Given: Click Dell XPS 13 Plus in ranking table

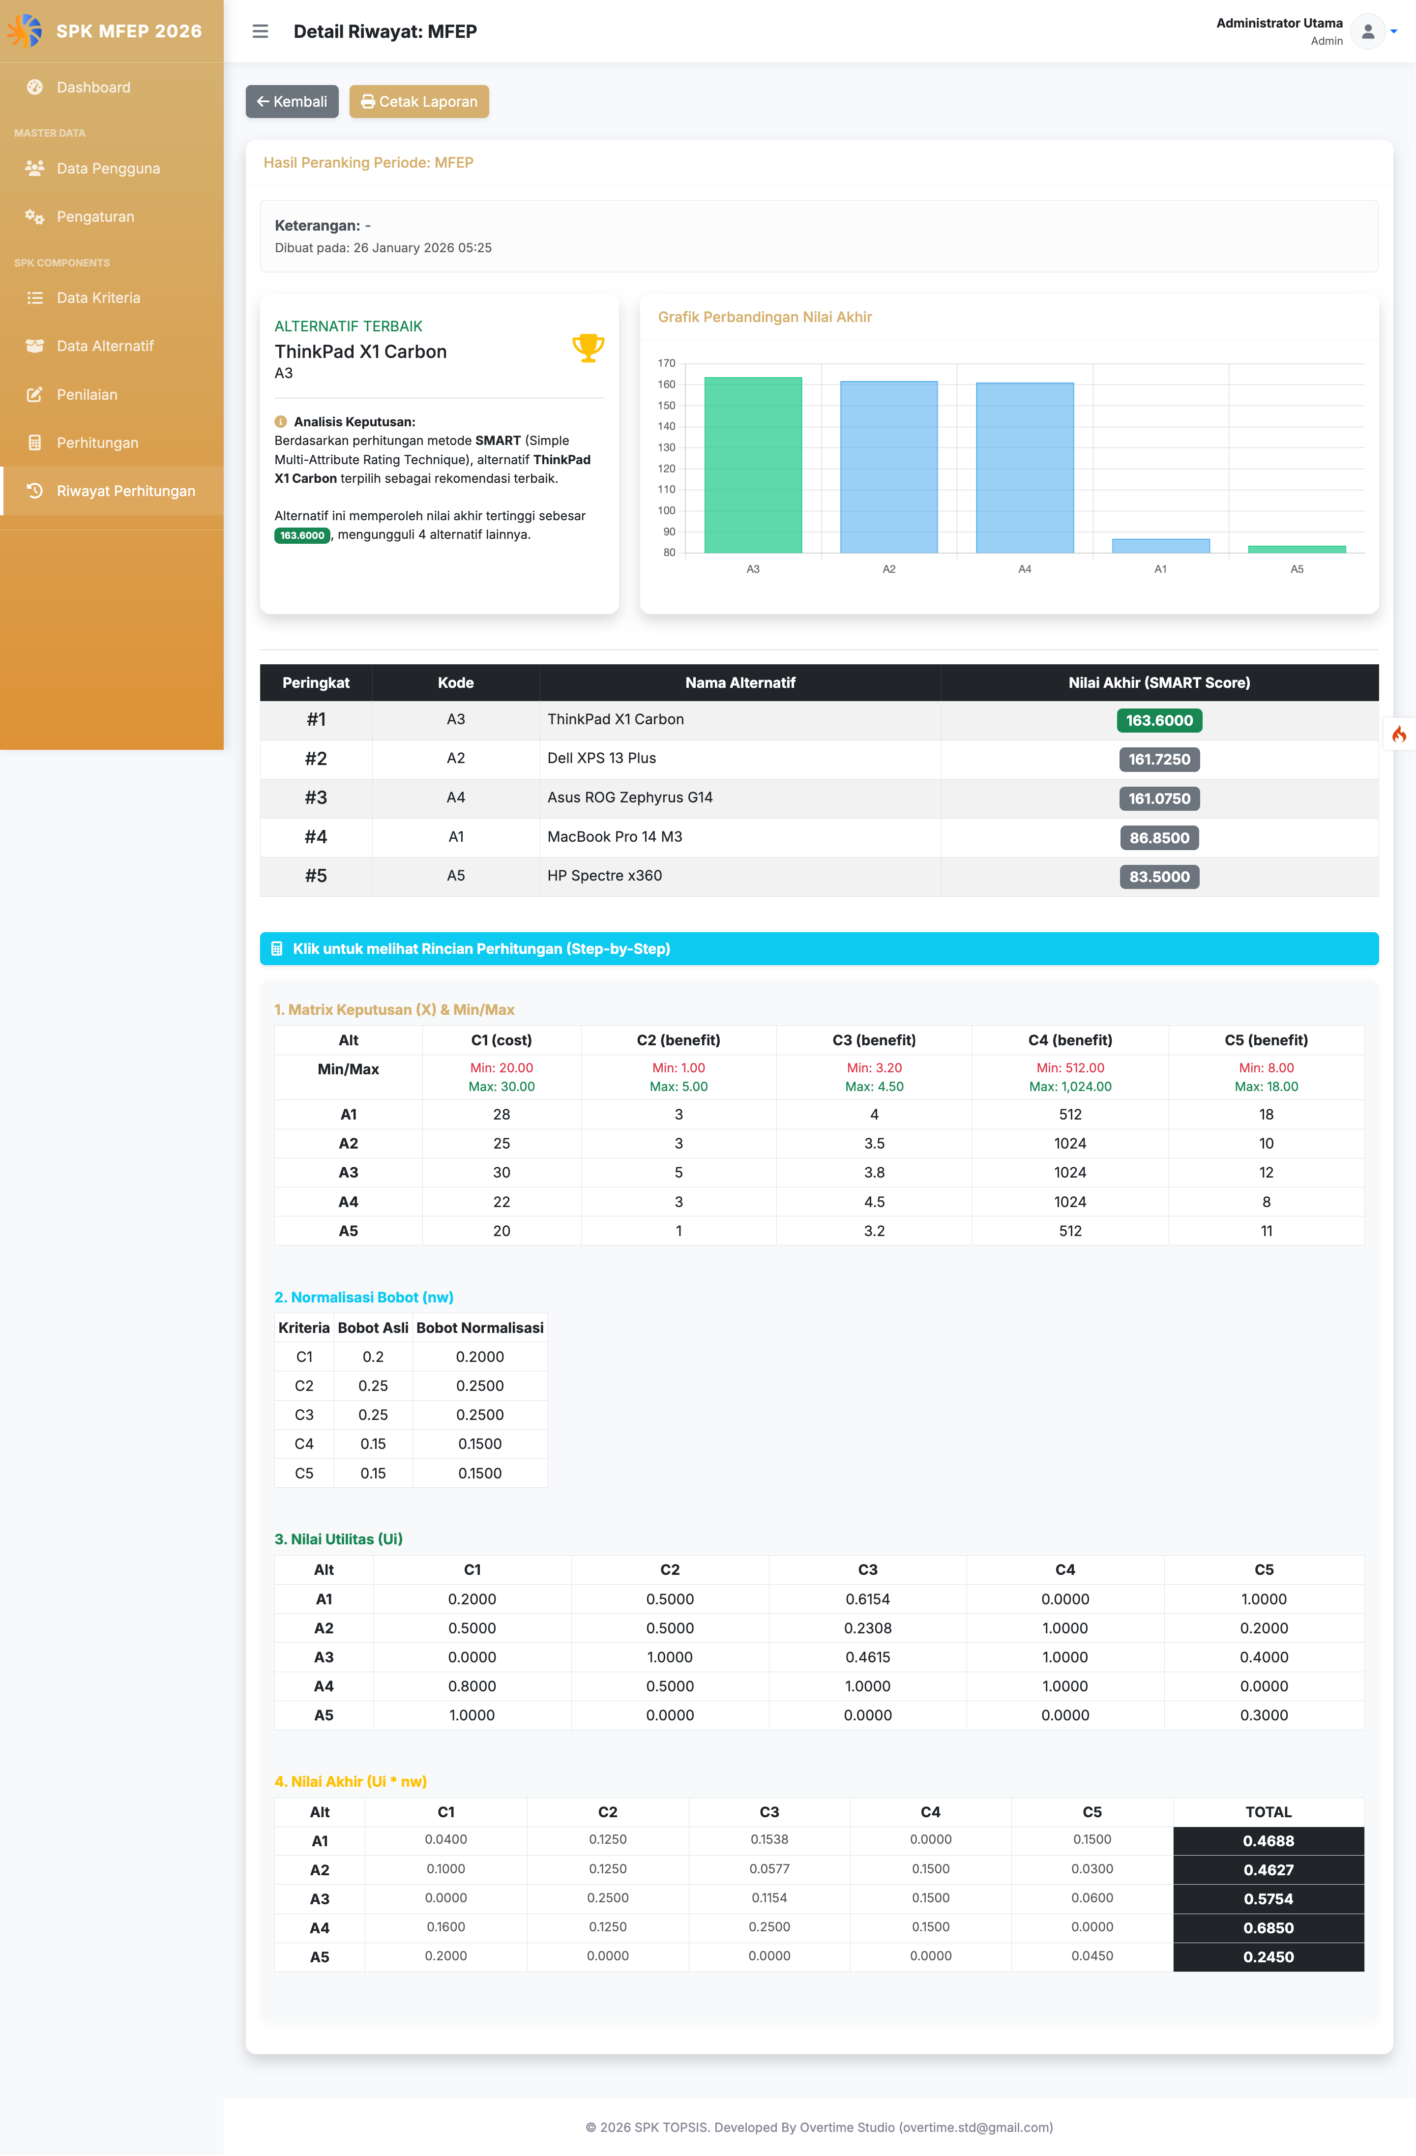Looking at the screenshot, I should [601, 758].
